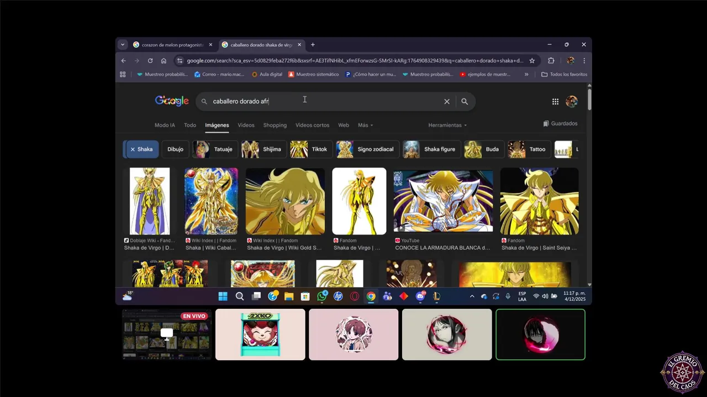The image size is (707, 397).
Task: Open the 'Correo - mario.mac' bookmark
Action: 219,74
